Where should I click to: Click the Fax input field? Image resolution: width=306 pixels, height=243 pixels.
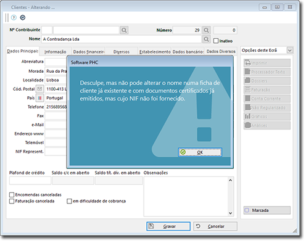pos(56,116)
